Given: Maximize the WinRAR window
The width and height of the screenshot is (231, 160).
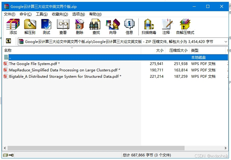Looking at the screenshot, I should pos(208,6).
